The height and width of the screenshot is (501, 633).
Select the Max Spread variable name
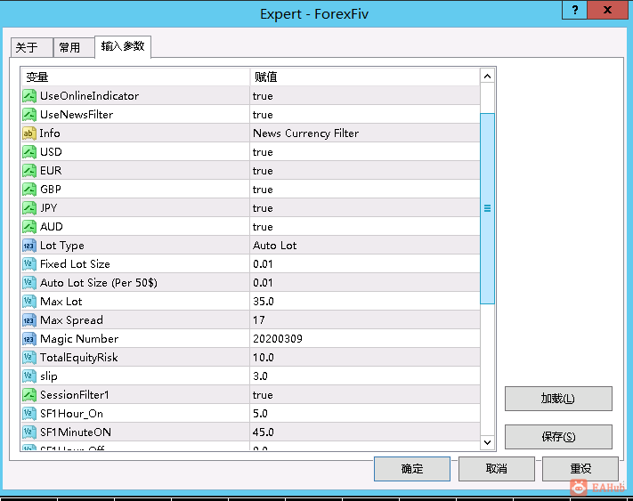tap(71, 320)
